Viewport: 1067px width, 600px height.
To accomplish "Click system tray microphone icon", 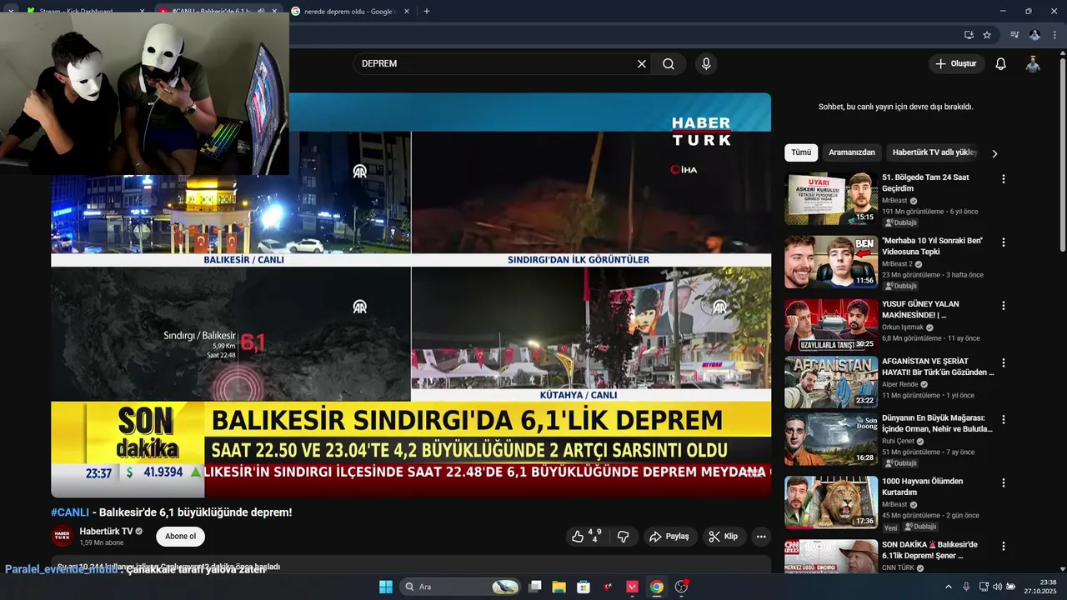I will point(966,587).
